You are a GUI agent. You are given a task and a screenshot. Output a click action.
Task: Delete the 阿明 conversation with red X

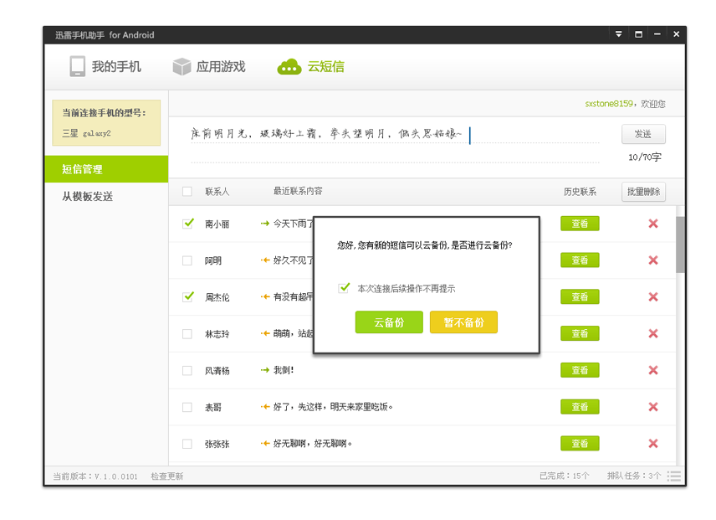653,260
